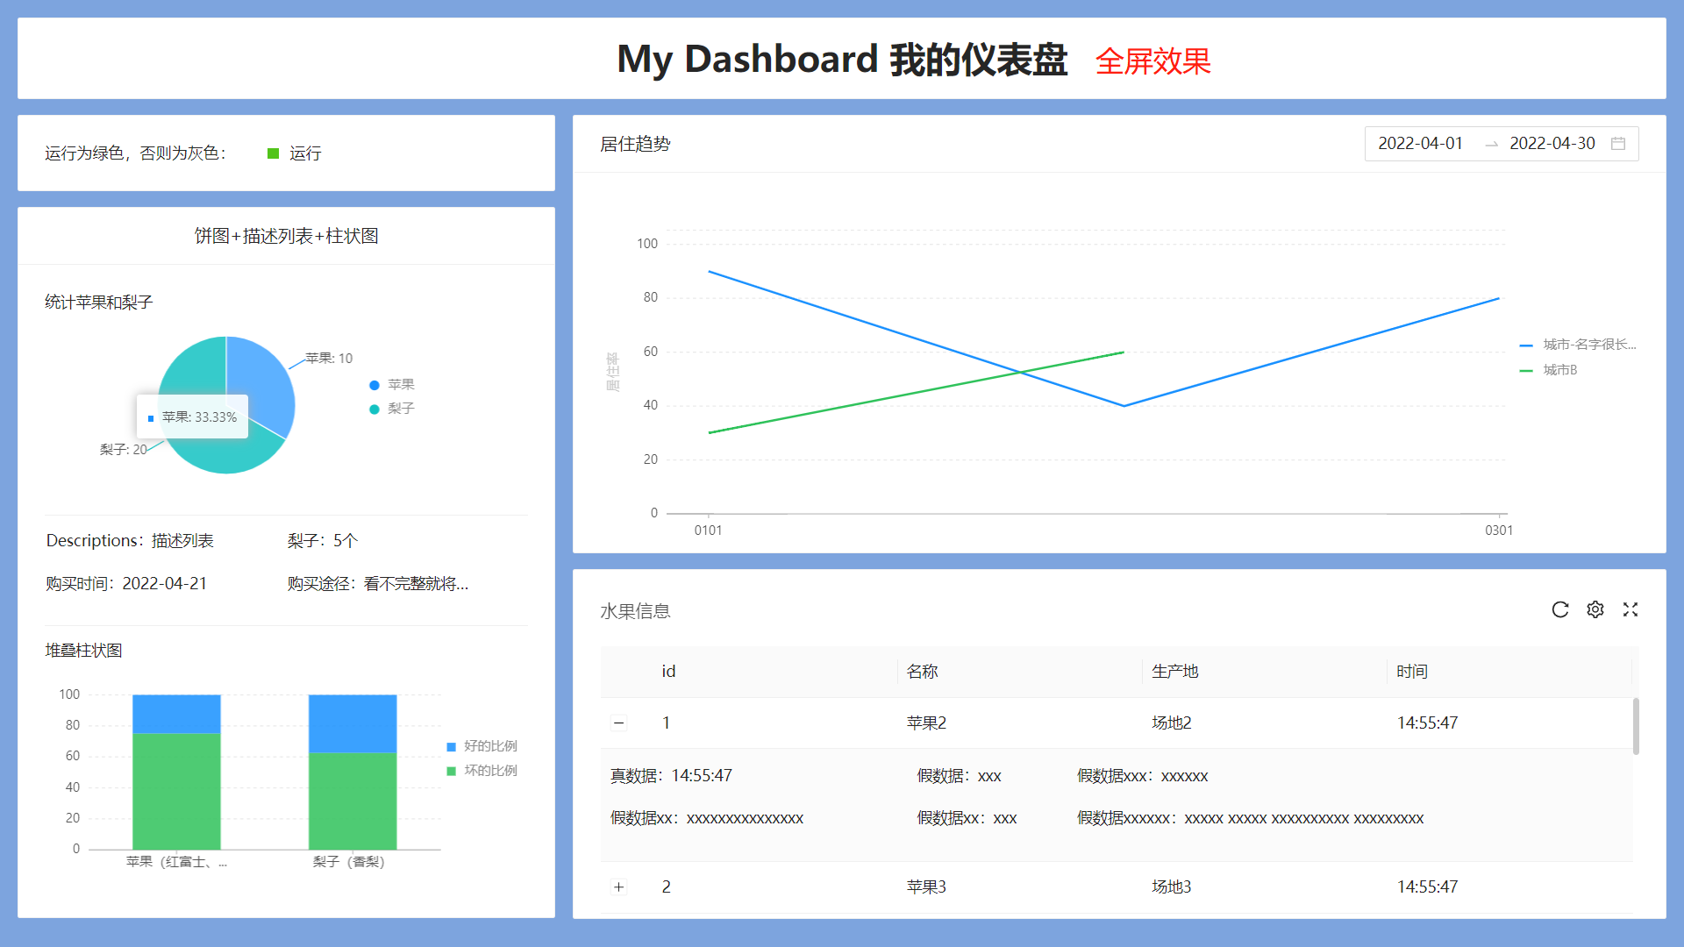Click blue segment of 梨子 stacked bar
Screen dimensions: 1684x947
[353, 723]
